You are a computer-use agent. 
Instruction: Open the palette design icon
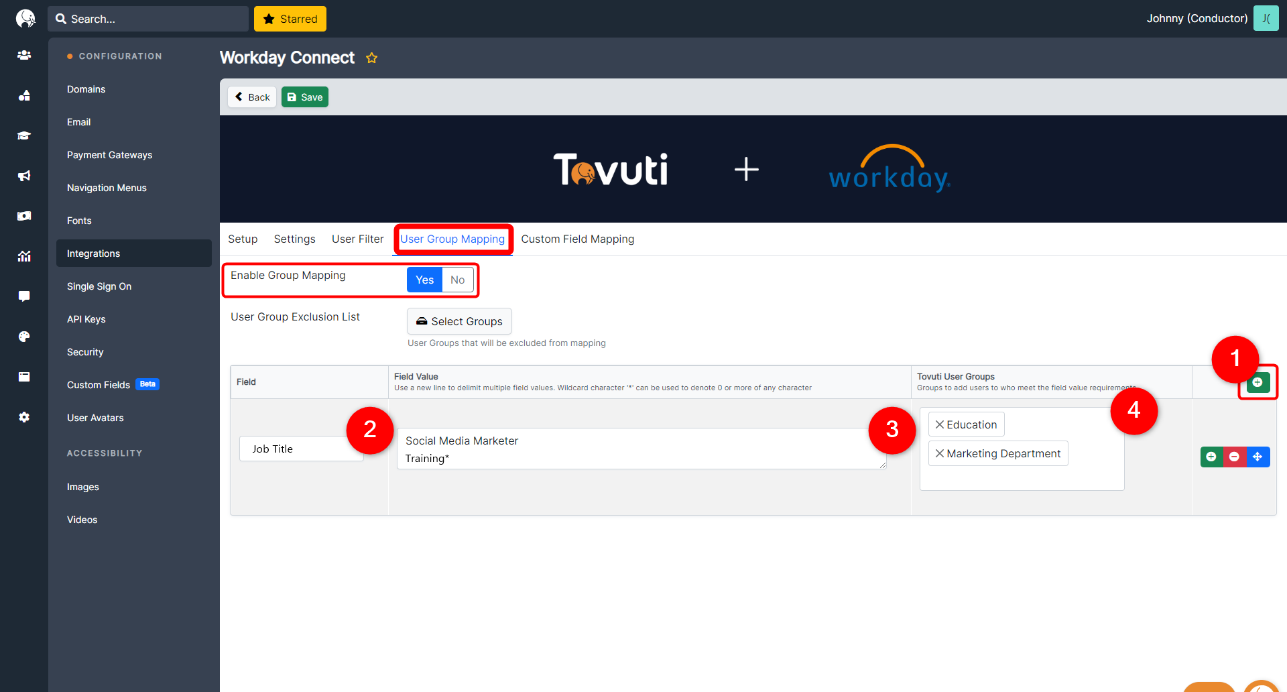24,337
